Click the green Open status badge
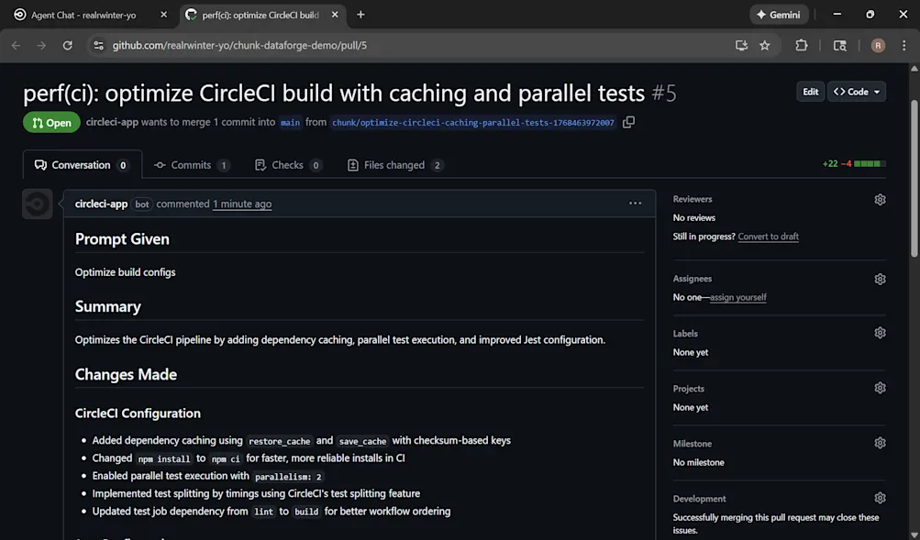This screenshot has width=920, height=540. (x=51, y=122)
